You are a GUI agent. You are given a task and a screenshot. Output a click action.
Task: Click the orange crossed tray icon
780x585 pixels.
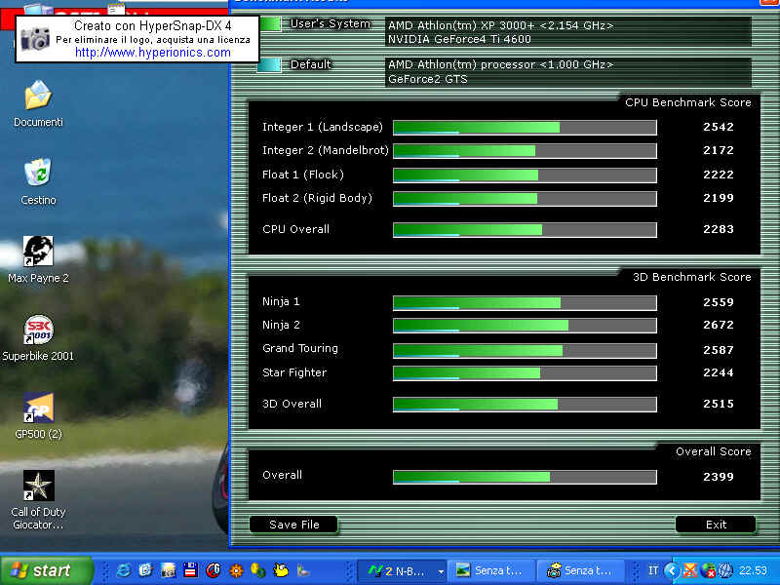[690, 570]
